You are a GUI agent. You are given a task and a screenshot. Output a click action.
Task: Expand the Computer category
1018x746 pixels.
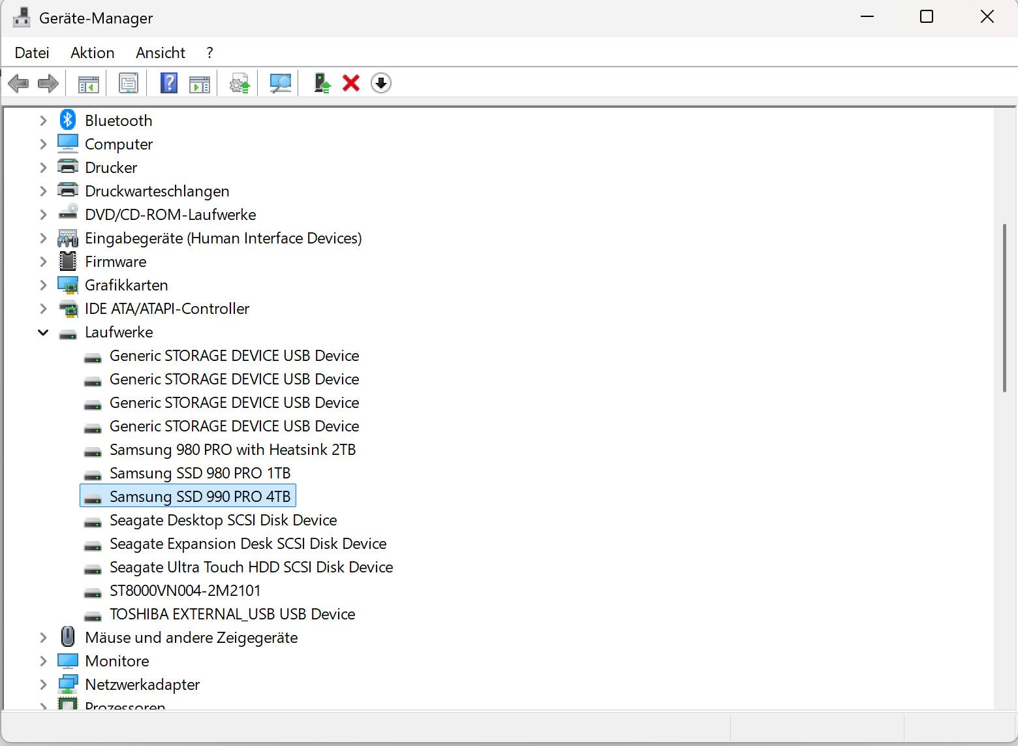(43, 144)
